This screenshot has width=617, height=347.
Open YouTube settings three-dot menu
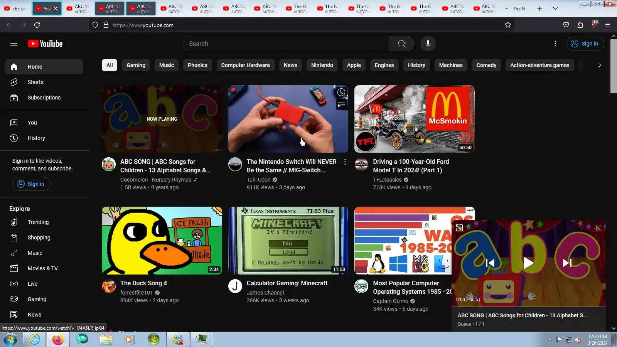tap(555, 44)
